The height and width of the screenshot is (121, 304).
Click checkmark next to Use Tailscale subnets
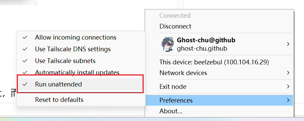click(25, 61)
